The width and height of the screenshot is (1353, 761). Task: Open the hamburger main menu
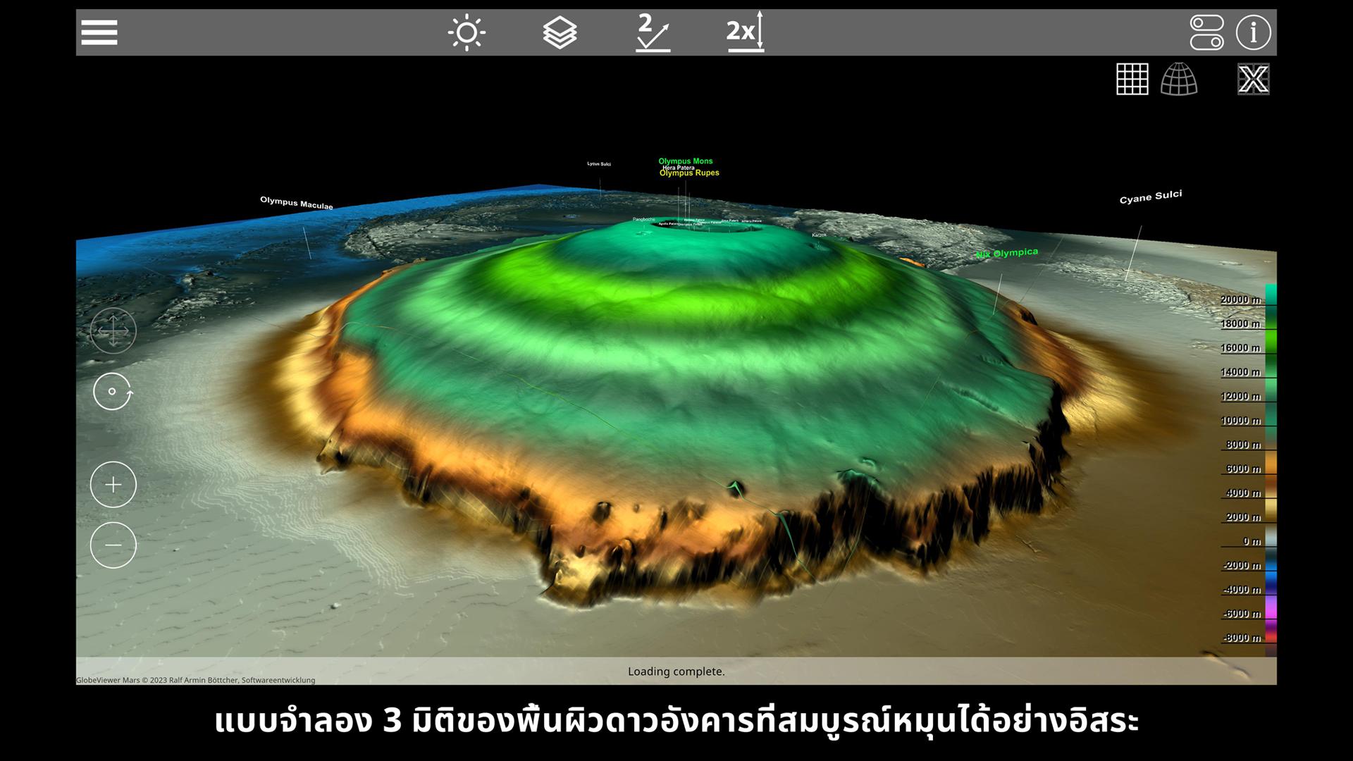point(99,32)
